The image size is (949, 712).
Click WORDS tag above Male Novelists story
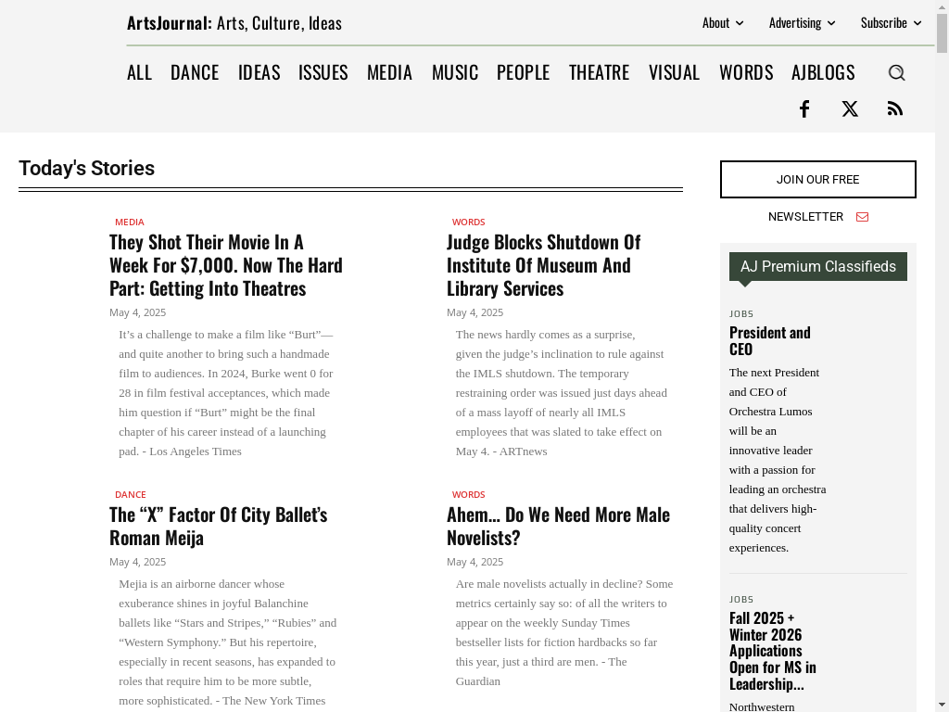coord(468,495)
